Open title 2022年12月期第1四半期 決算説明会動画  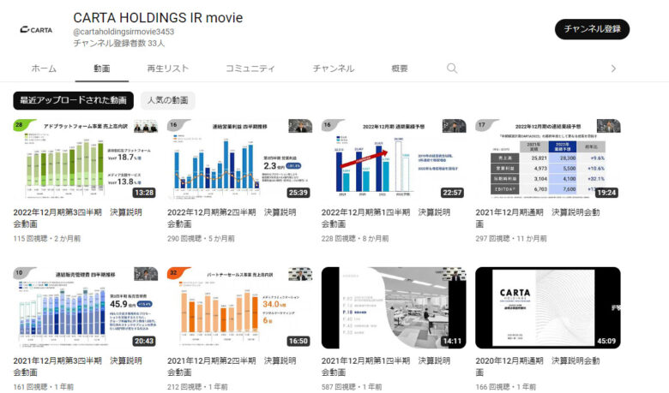pos(386,217)
